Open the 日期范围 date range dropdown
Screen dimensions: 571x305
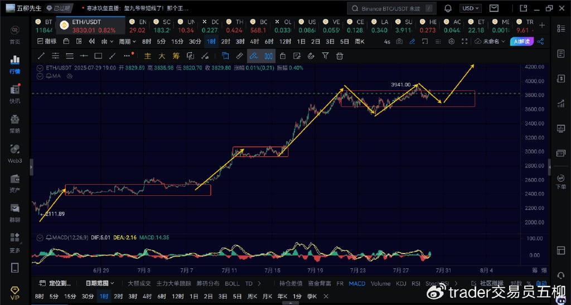(100, 283)
